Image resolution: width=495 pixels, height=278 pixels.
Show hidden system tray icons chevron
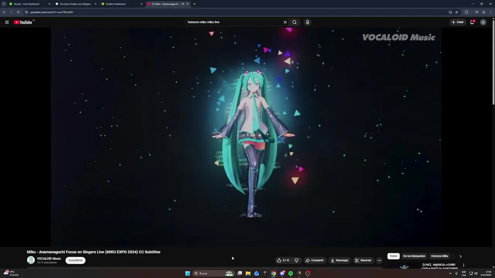(450, 273)
